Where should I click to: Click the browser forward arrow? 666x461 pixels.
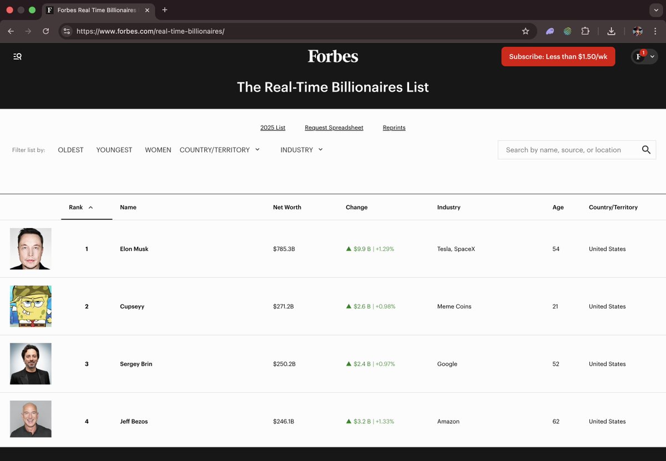(28, 31)
